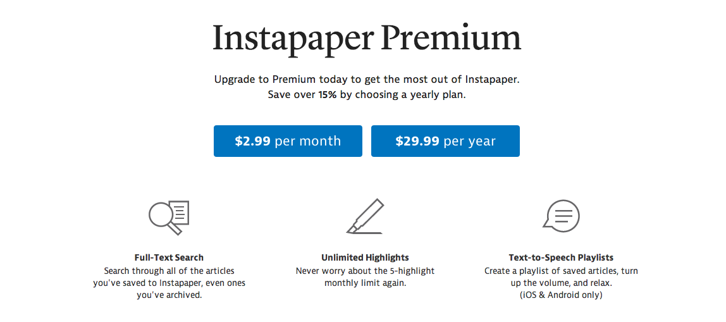Click the word "Instapaper" in the large title
Screen dimensions: 726x322
[x=293, y=39]
